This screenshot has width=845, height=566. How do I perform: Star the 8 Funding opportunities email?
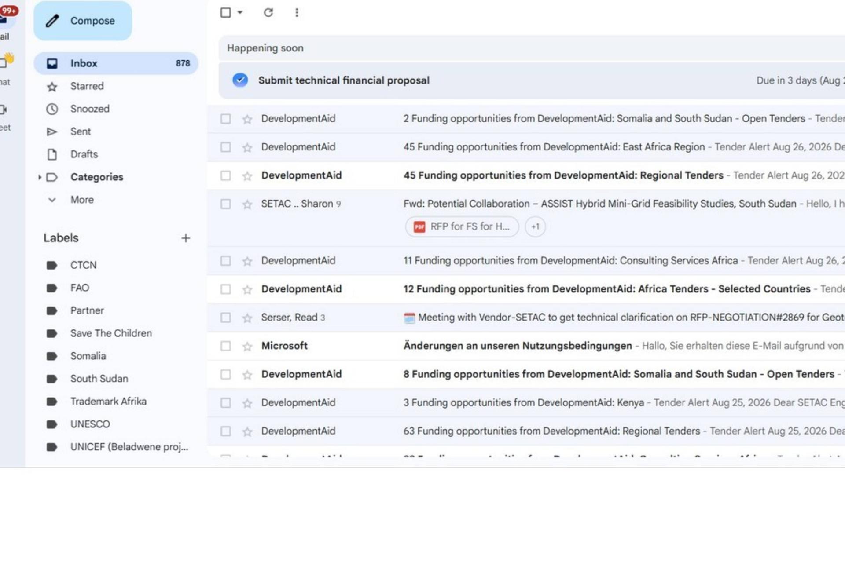point(247,375)
